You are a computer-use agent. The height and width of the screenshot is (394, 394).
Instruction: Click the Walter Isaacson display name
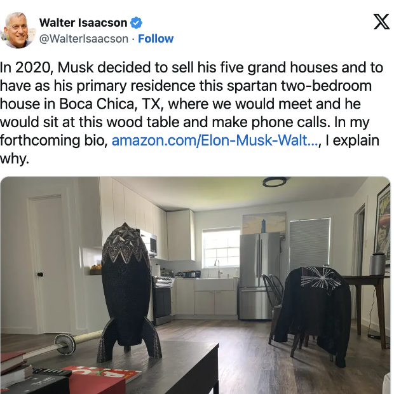point(83,23)
